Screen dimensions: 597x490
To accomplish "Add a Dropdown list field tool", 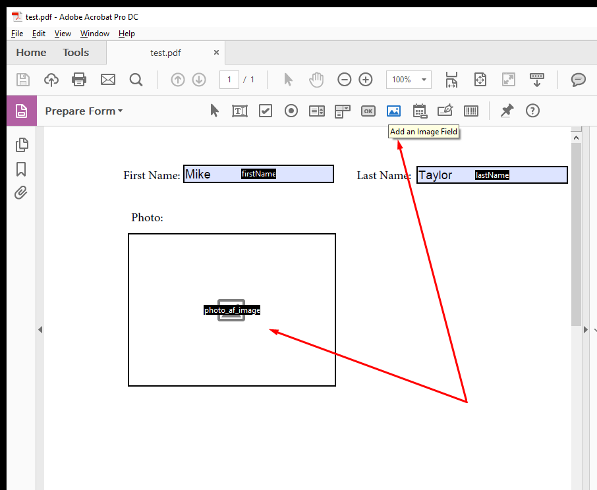I will click(x=342, y=111).
